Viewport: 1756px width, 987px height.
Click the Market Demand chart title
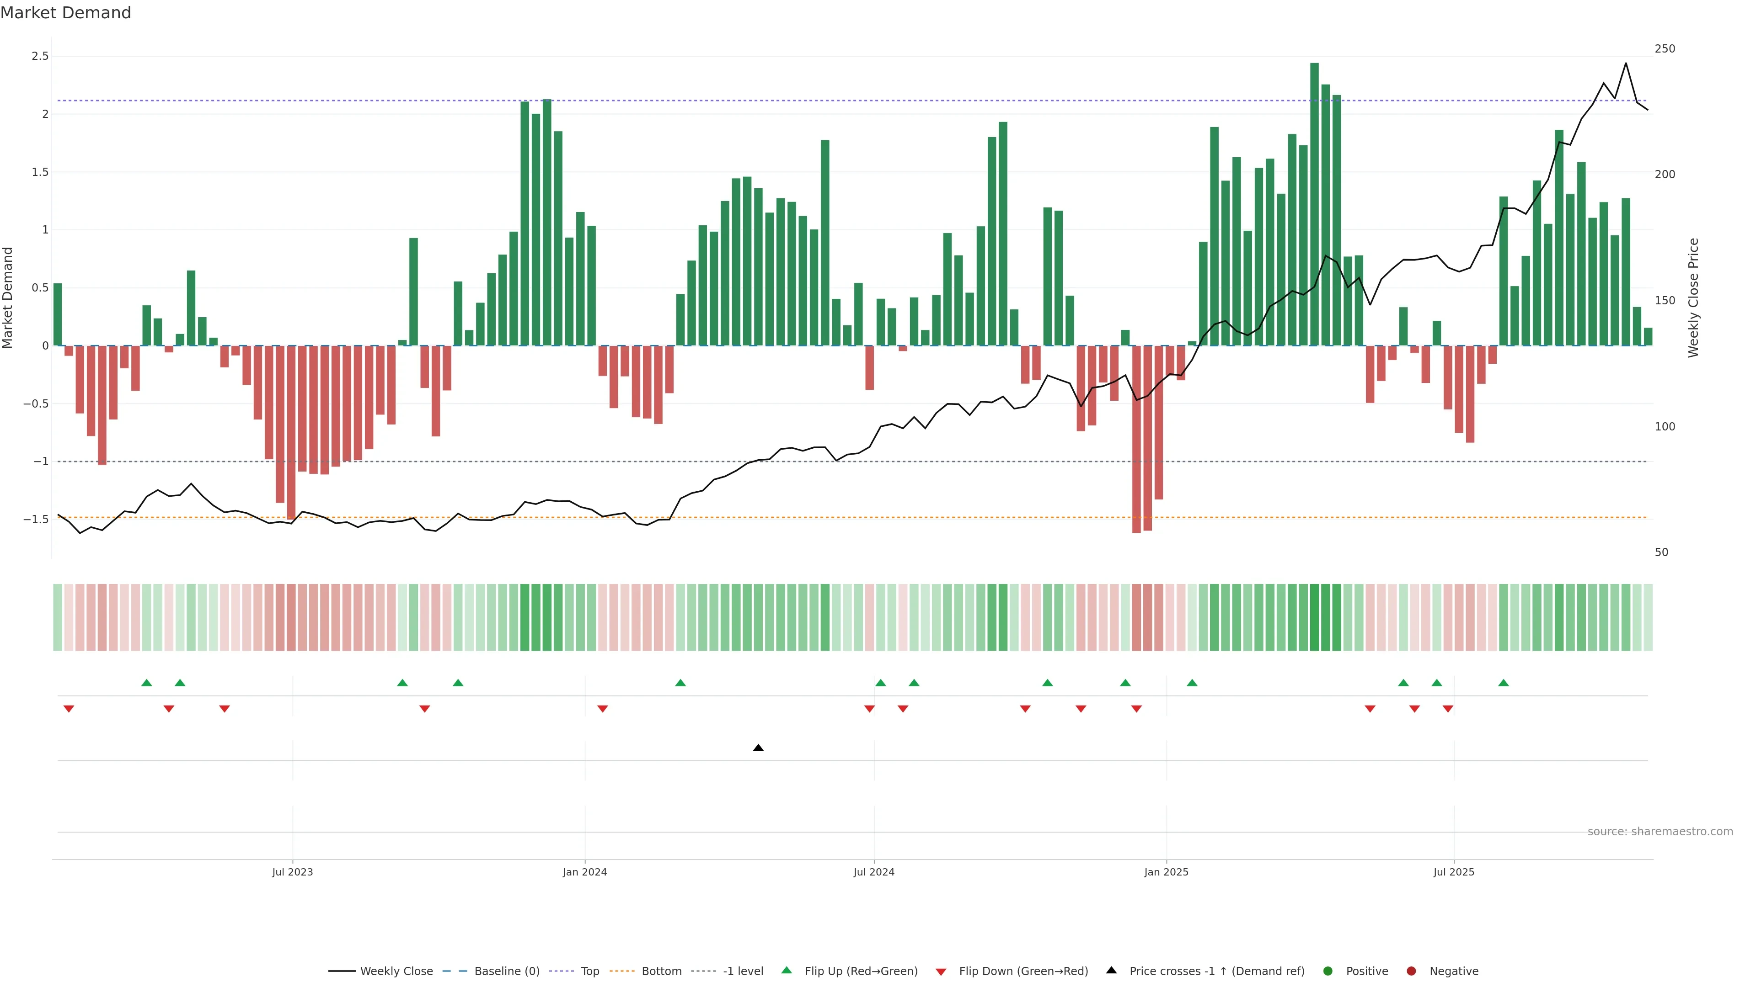click(65, 13)
